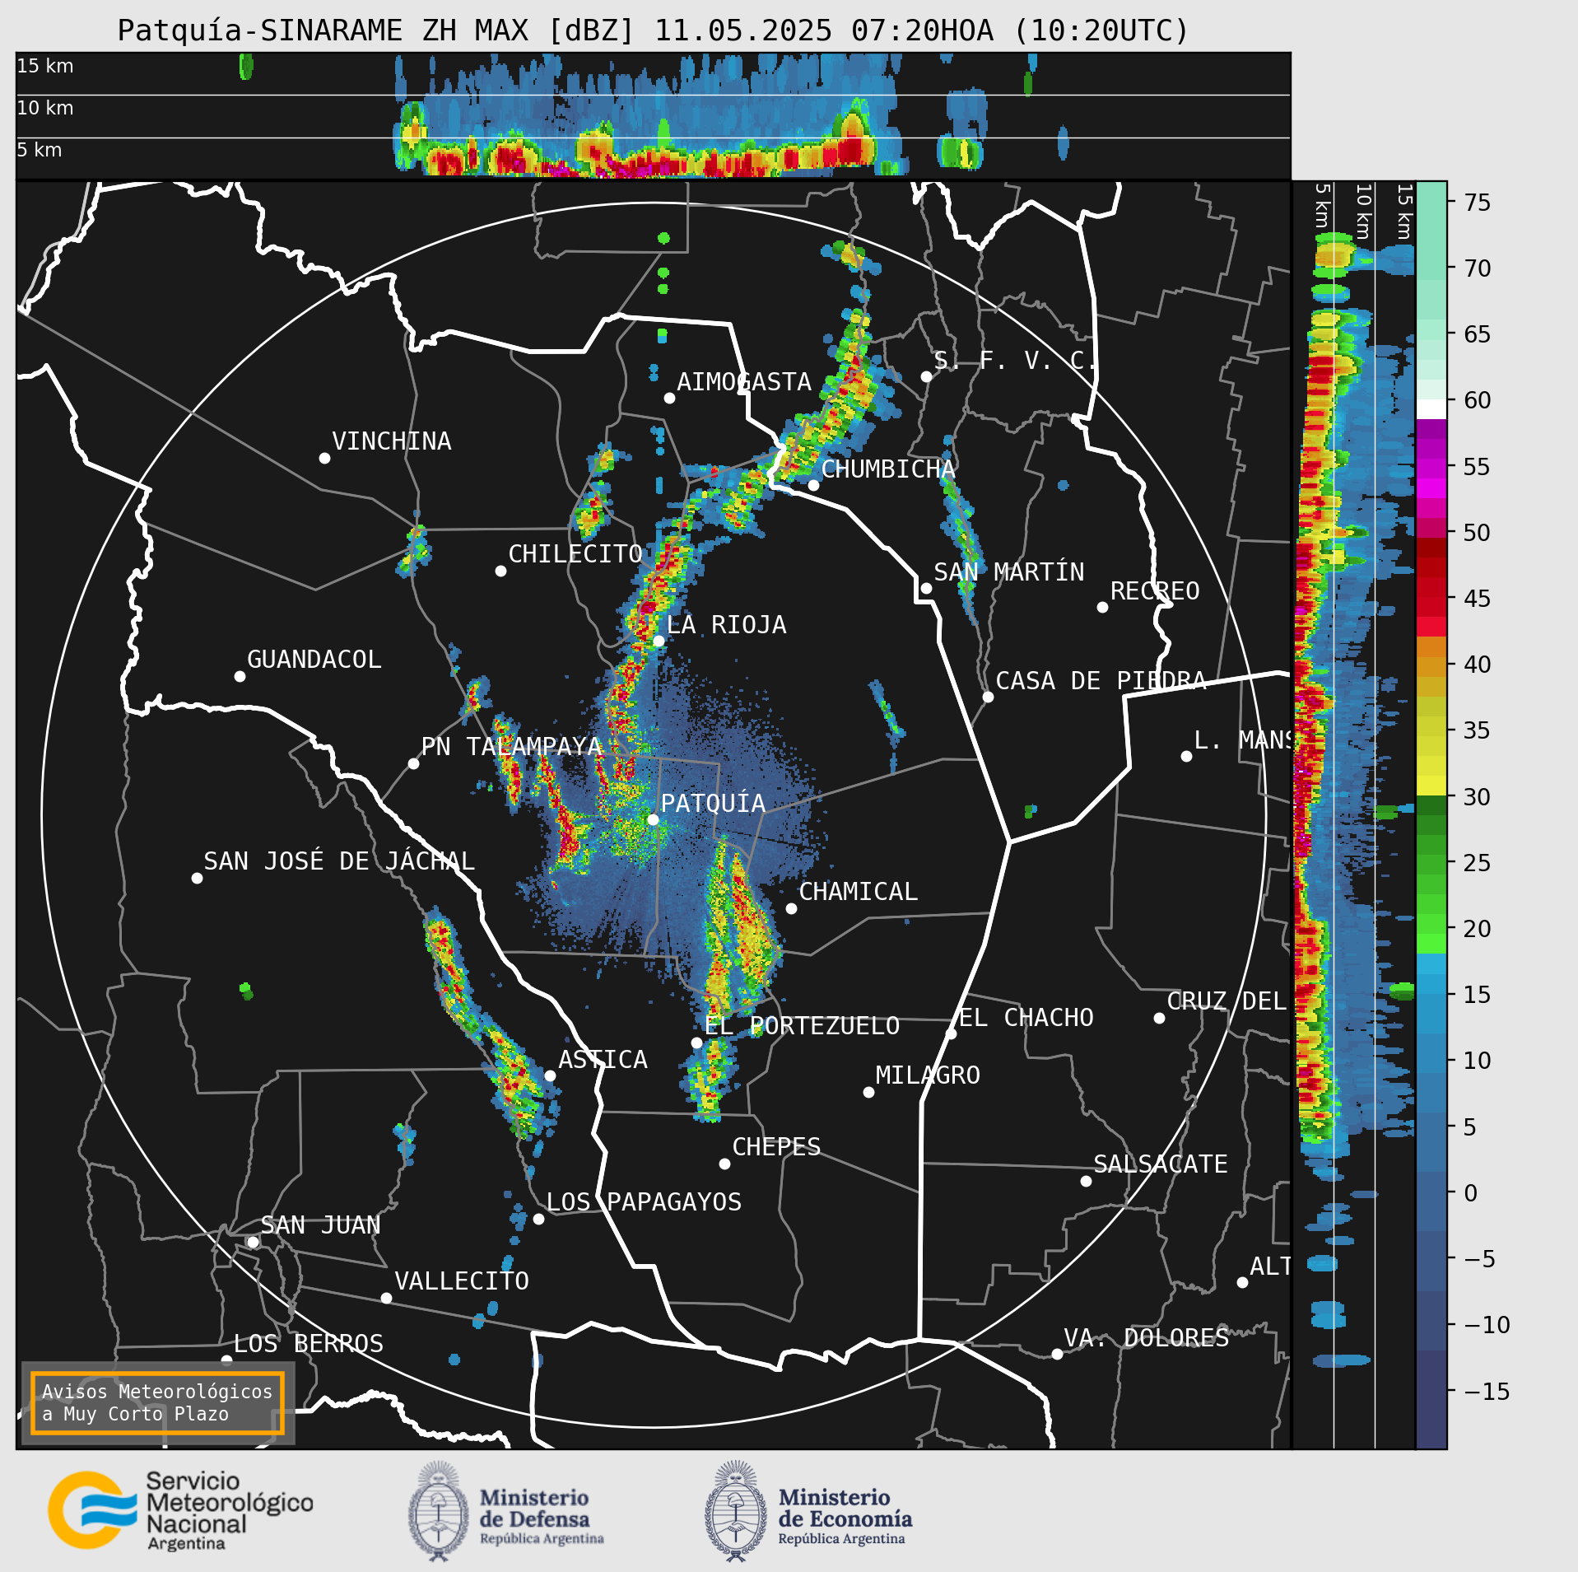1578x1572 pixels.
Task: Click the VA. DOLORES marker dot
Action: (x=1057, y=1354)
